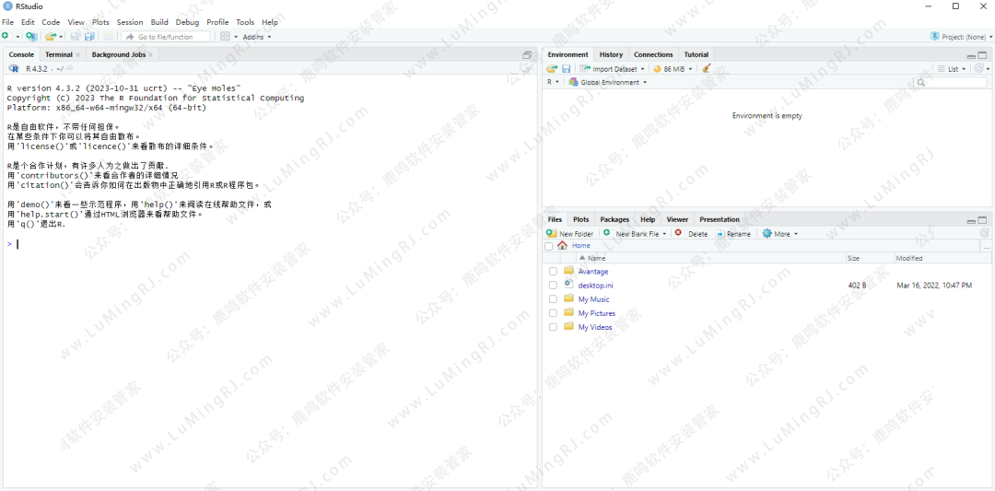This screenshot has height=491, width=995.
Task: Close the Terminal tab
Action: pos(78,55)
